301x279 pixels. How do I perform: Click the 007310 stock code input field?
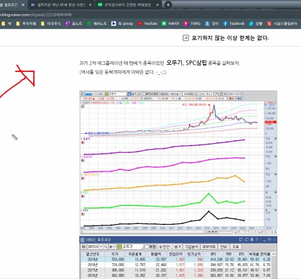93,246
